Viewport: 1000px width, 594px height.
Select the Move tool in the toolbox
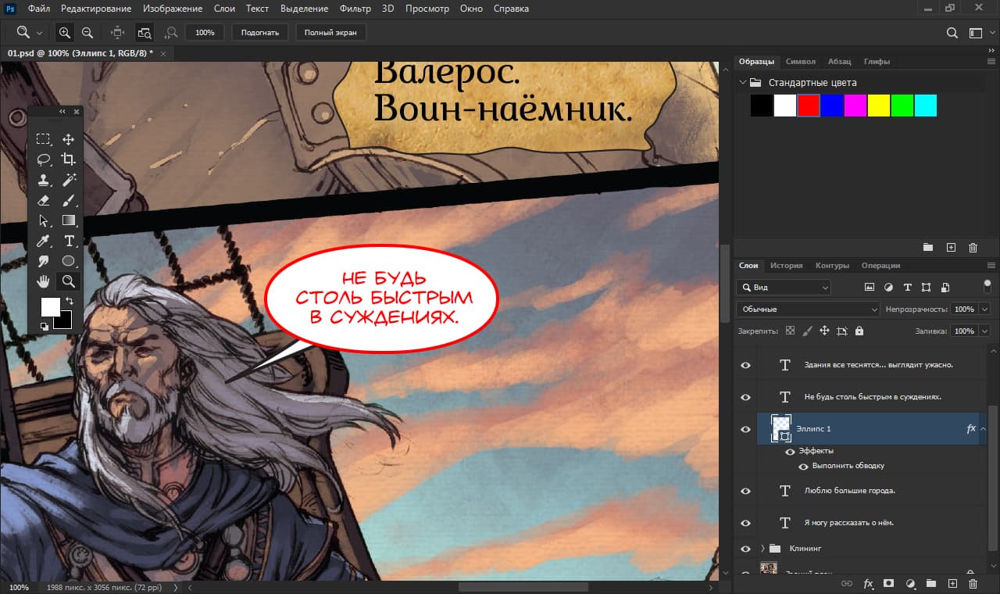[69, 139]
